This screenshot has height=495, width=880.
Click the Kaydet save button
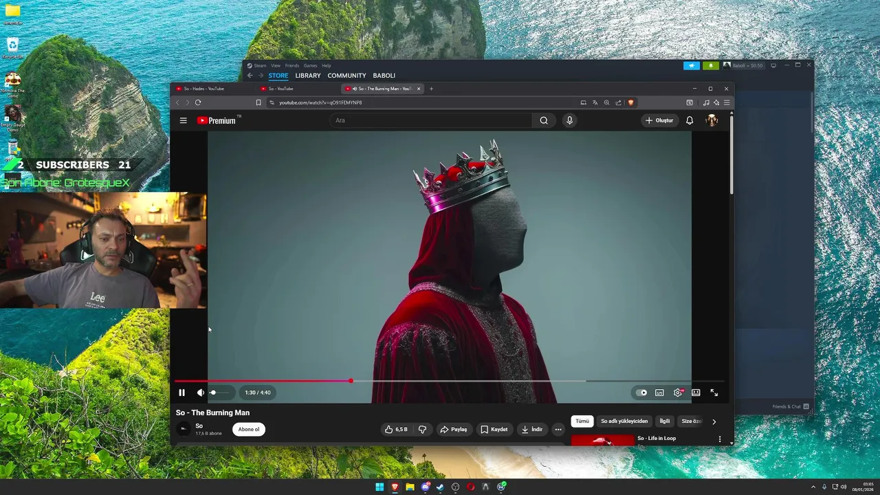(494, 429)
